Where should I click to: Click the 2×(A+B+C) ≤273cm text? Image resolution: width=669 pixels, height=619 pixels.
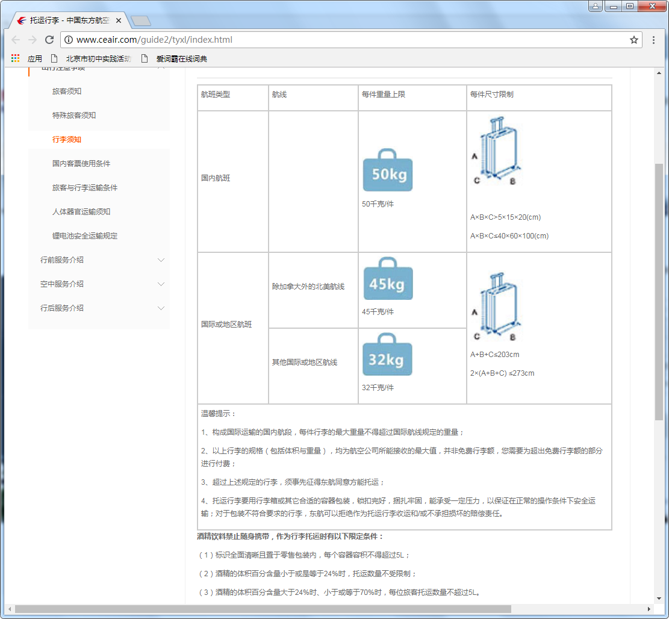(x=502, y=373)
